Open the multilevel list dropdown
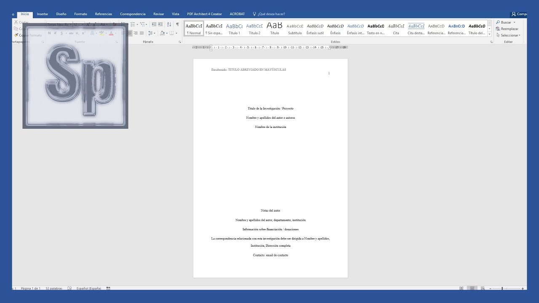Screen dimensions: 539x303 147,24
